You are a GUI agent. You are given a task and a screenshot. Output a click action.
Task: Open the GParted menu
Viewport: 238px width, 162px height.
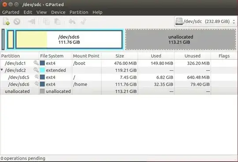11,12
